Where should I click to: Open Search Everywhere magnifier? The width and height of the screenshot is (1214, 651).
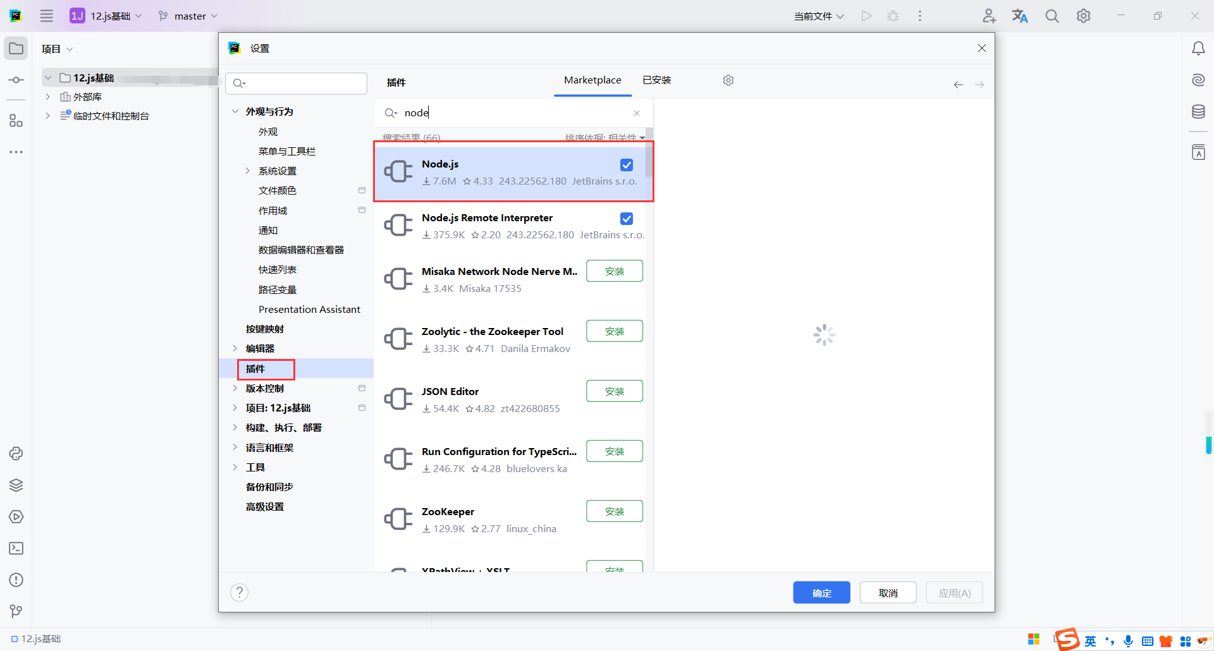click(x=1052, y=16)
